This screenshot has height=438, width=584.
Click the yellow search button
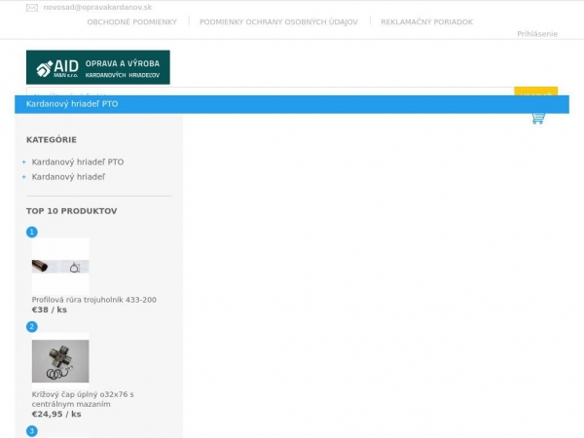[535, 91]
